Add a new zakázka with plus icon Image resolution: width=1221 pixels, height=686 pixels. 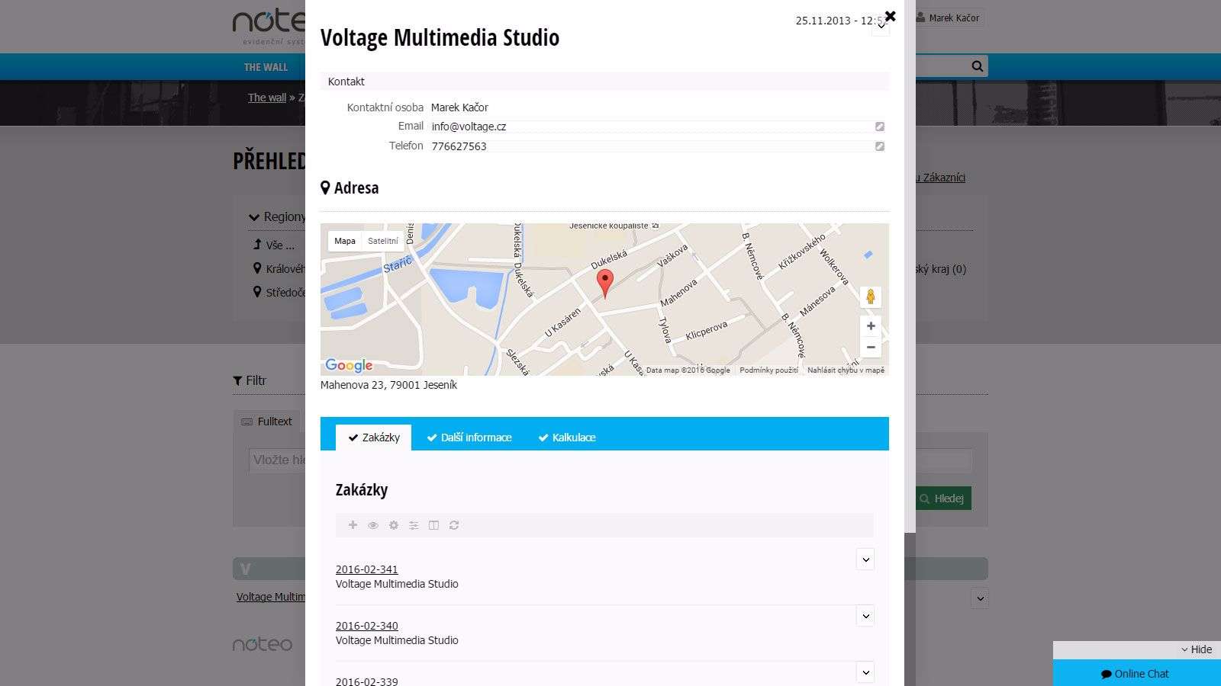(353, 525)
